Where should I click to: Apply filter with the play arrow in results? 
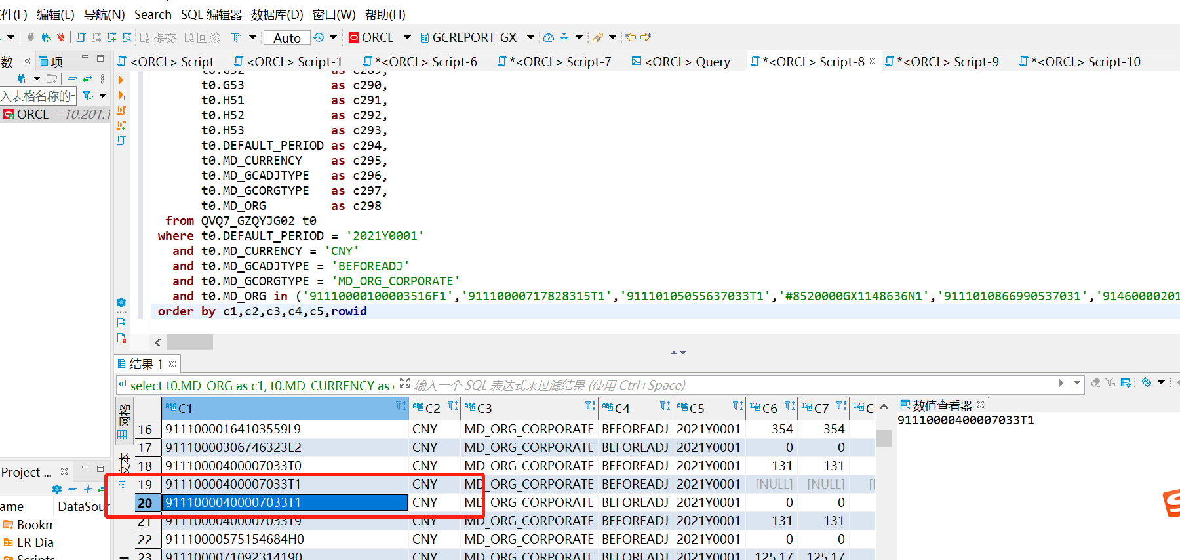click(1061, 383)
